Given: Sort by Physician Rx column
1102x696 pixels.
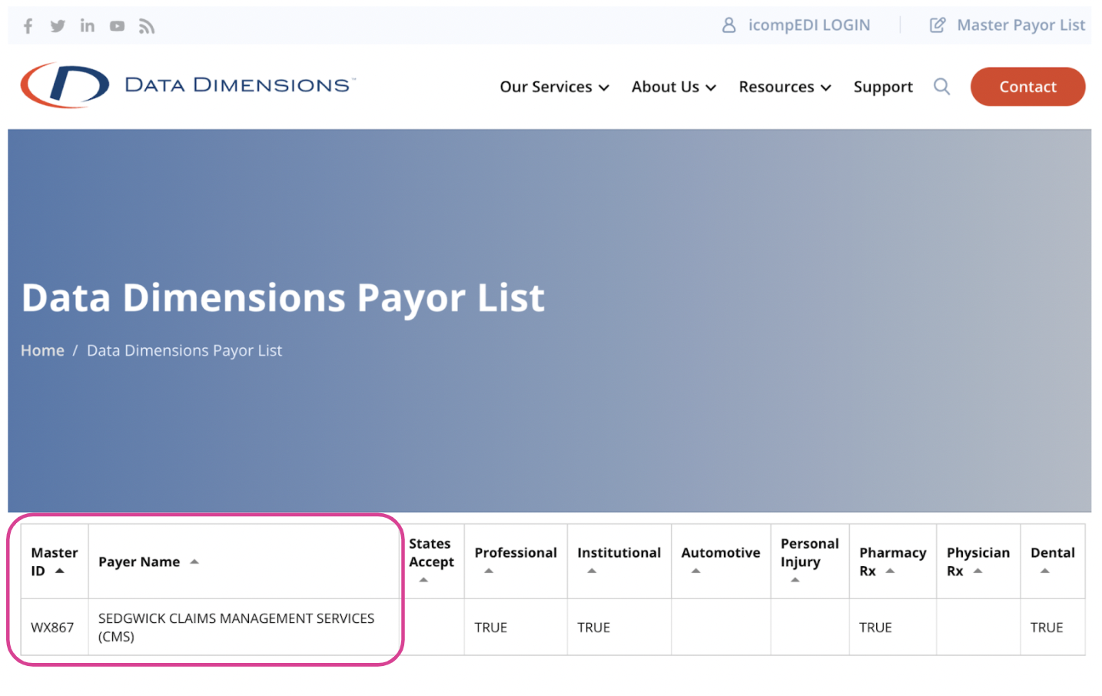Looking at the screenshot, I should (978, 562).
